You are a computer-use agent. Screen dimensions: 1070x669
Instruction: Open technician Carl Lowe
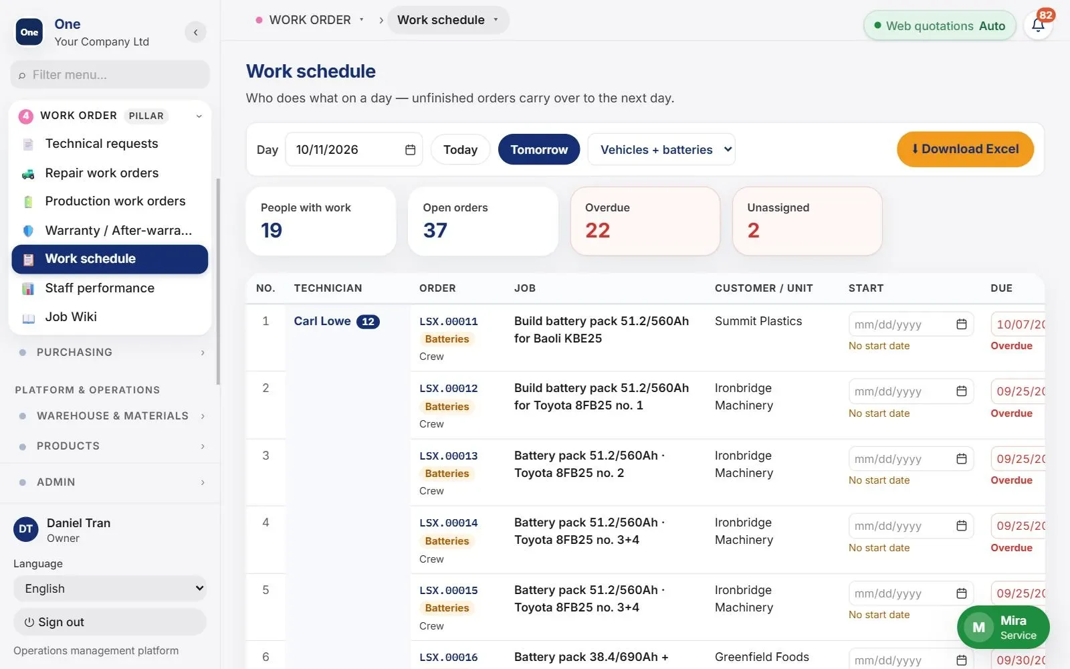(322, 321)
